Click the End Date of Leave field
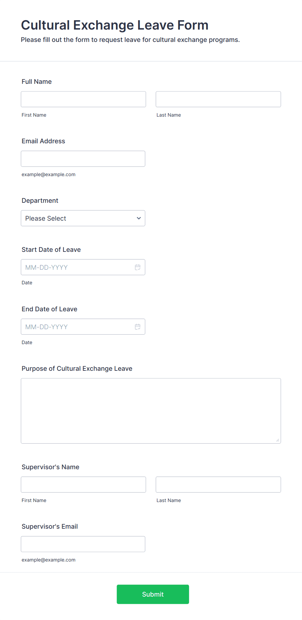Viewport: 302px width, 620px height. click(83, 327)
